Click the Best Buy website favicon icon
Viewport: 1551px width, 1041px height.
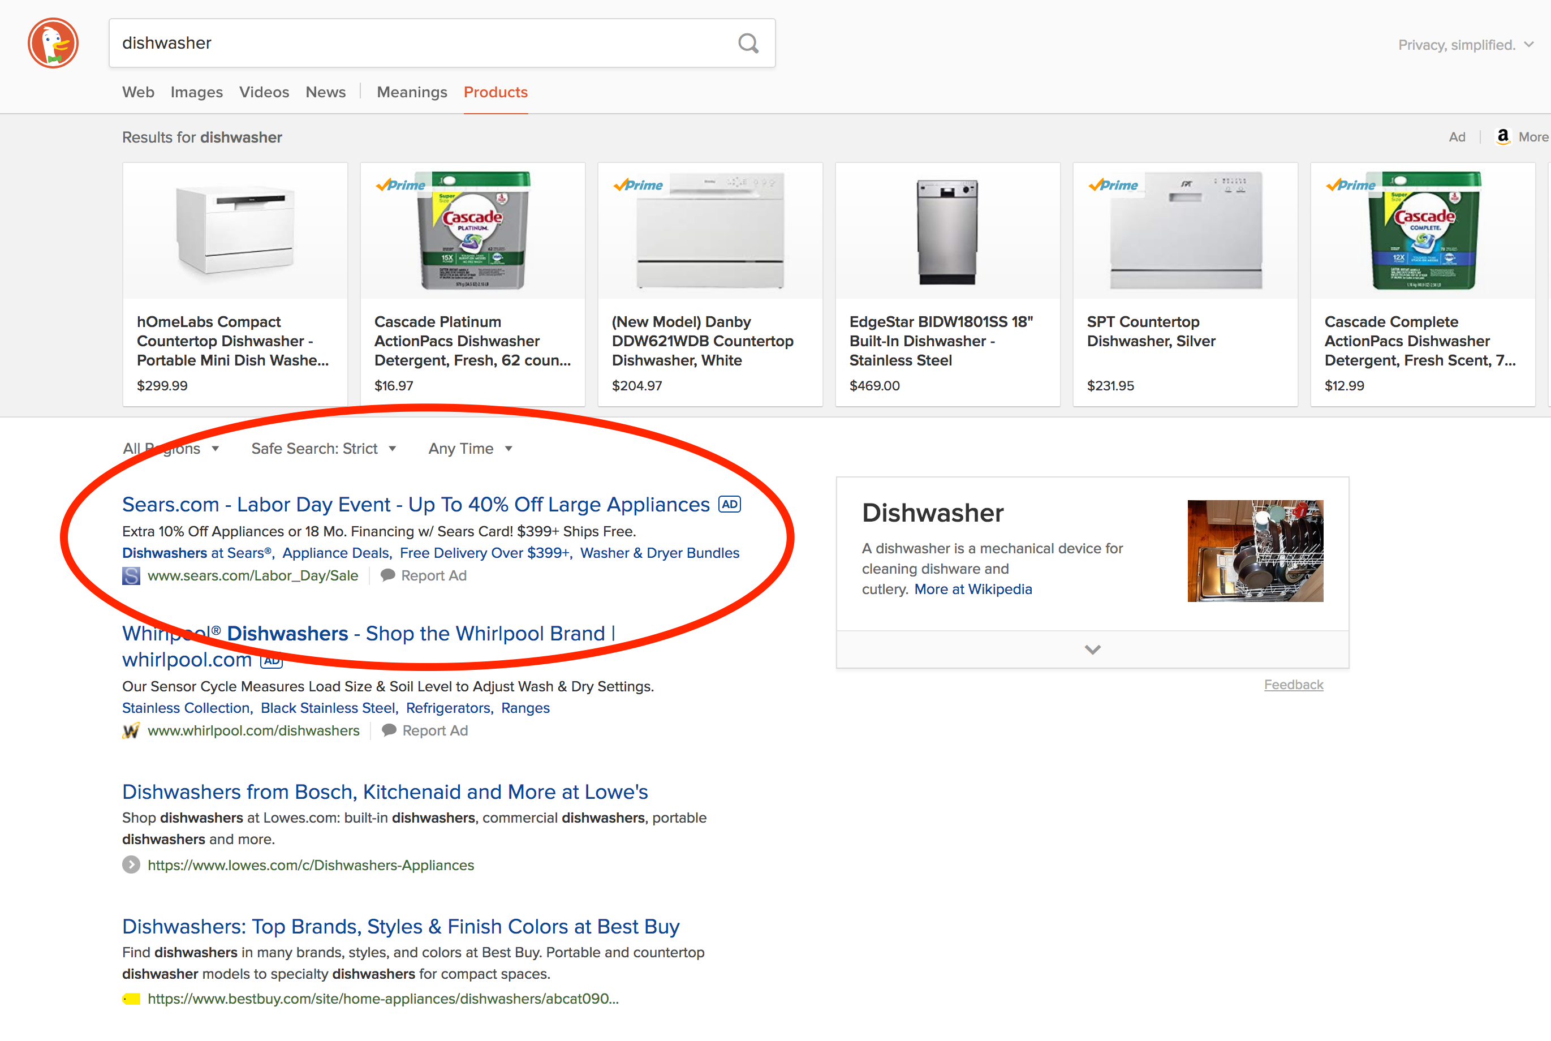coord(131,998)
